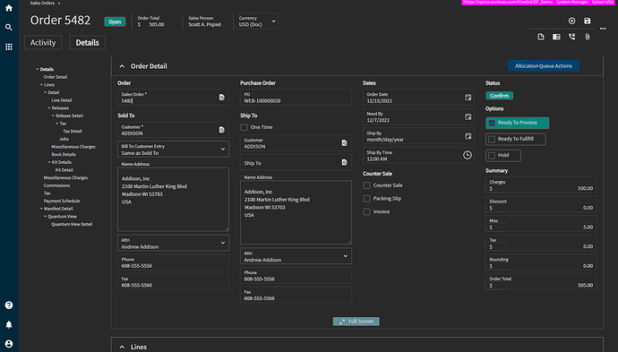Select Line Detail in the tree
The width and height of the screenshot is (618, 352).
(x=62, y=100)
